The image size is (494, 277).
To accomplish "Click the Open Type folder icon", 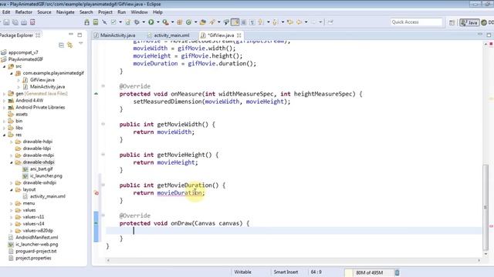I will (203, 22).
